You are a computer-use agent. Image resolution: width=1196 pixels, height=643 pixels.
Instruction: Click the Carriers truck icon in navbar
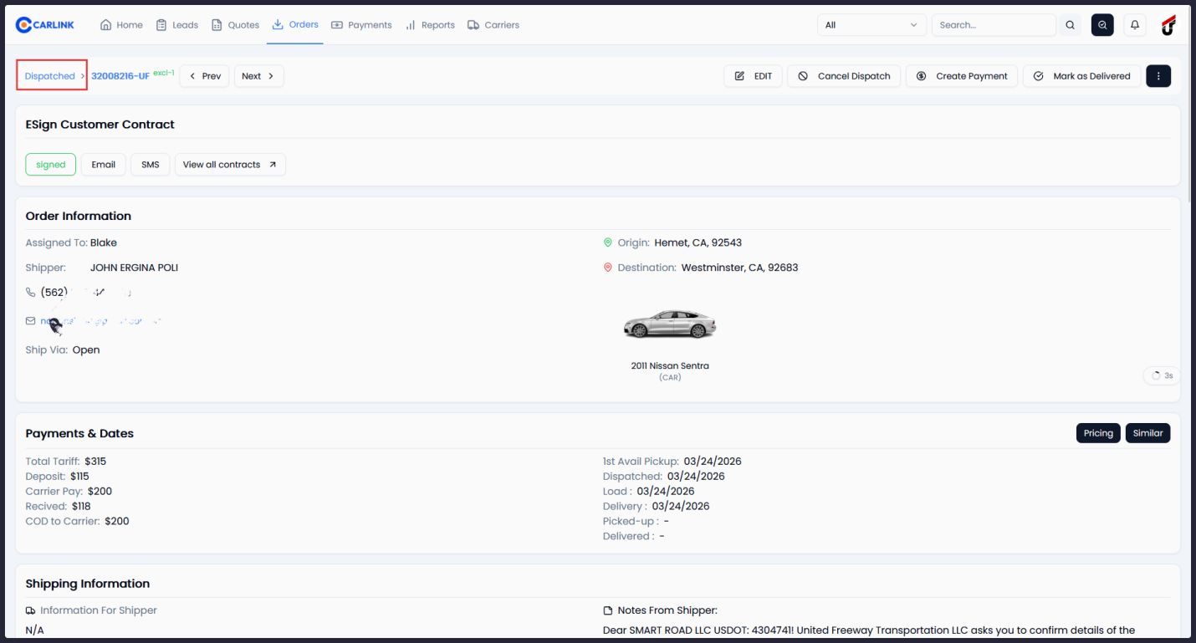pyautogui.click(x=472, y=24)
